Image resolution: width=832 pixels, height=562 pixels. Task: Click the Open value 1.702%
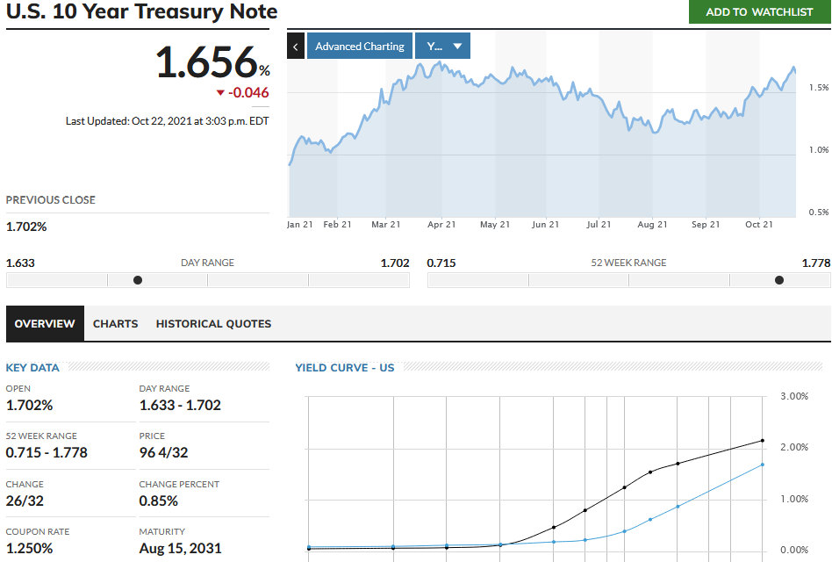[29, 406]
